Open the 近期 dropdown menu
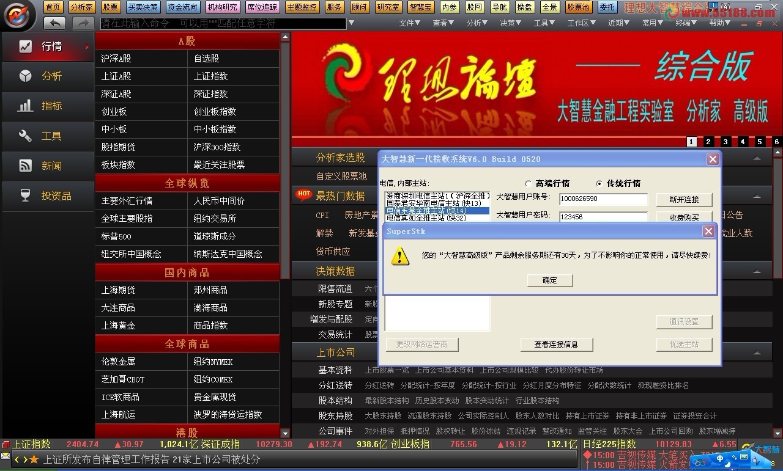Viewport: 783px width, 471px height. click(x=618, y=23)
